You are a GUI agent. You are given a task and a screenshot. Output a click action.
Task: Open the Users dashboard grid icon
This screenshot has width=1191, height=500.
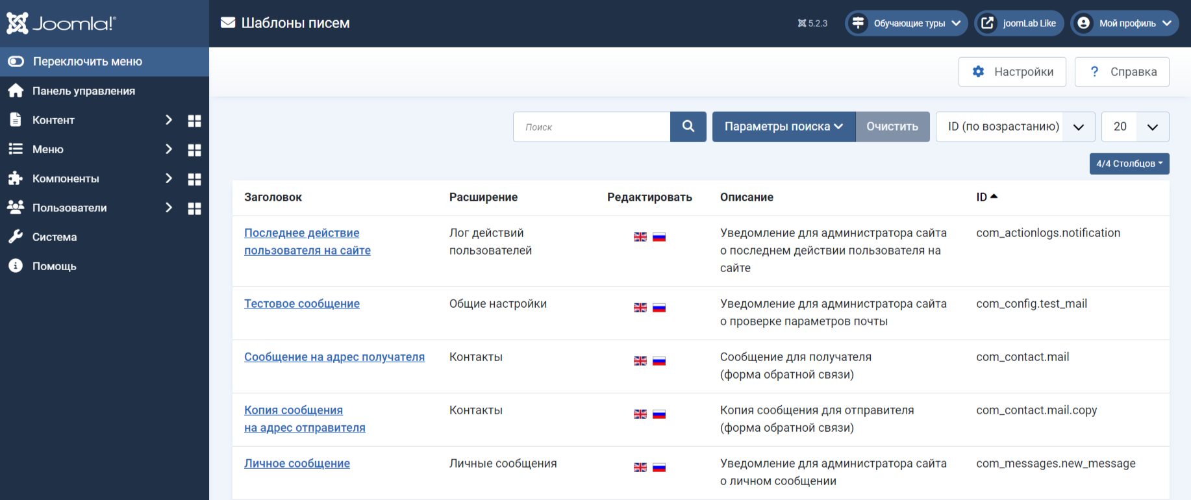(194, 208)
